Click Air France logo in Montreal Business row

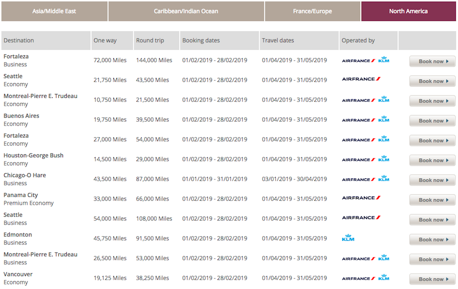pos(358,259)
